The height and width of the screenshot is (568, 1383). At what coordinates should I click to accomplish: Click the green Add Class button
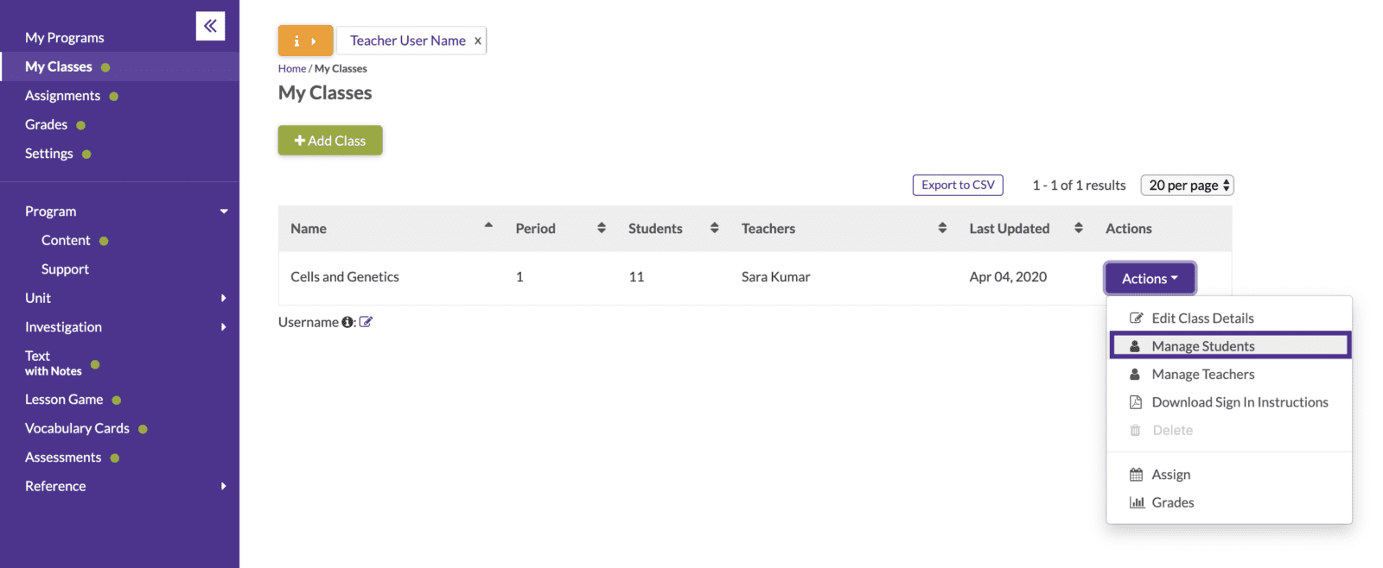(x=329, y=141)
